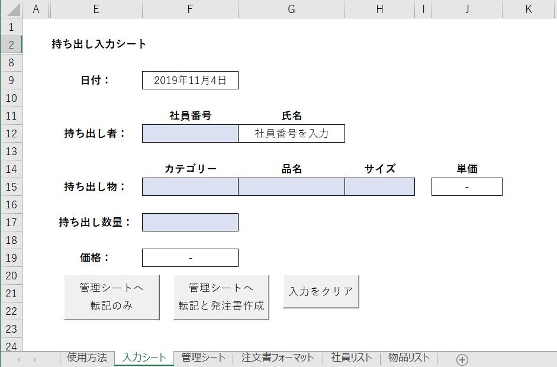Select row 9 header
Viewport: 557px width, 367px height.
(11, 81)
